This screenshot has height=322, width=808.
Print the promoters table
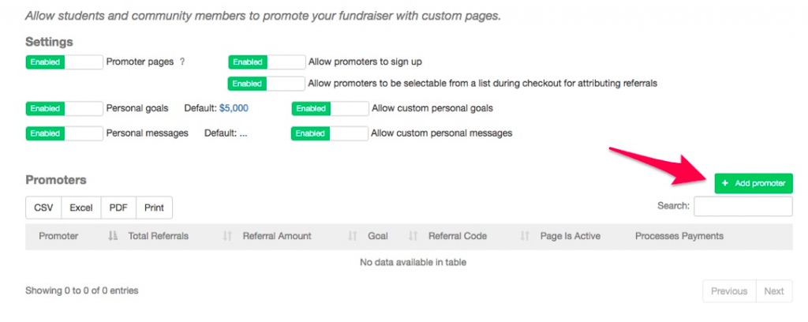pos(154,208)
